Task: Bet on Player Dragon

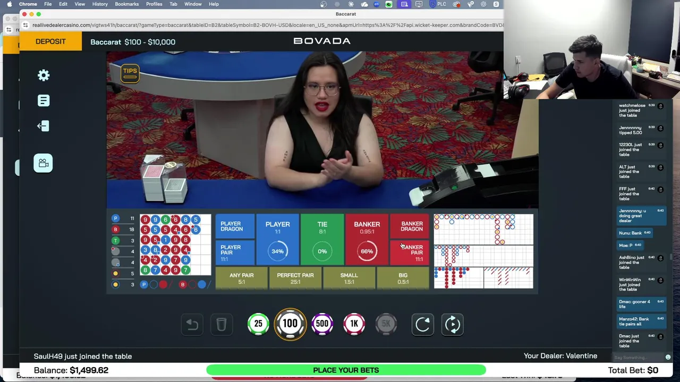Action: tap(235, 227)
